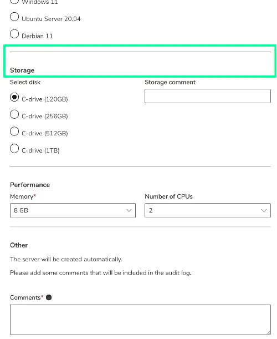Click the Performance section heading

tap(30, 185)
